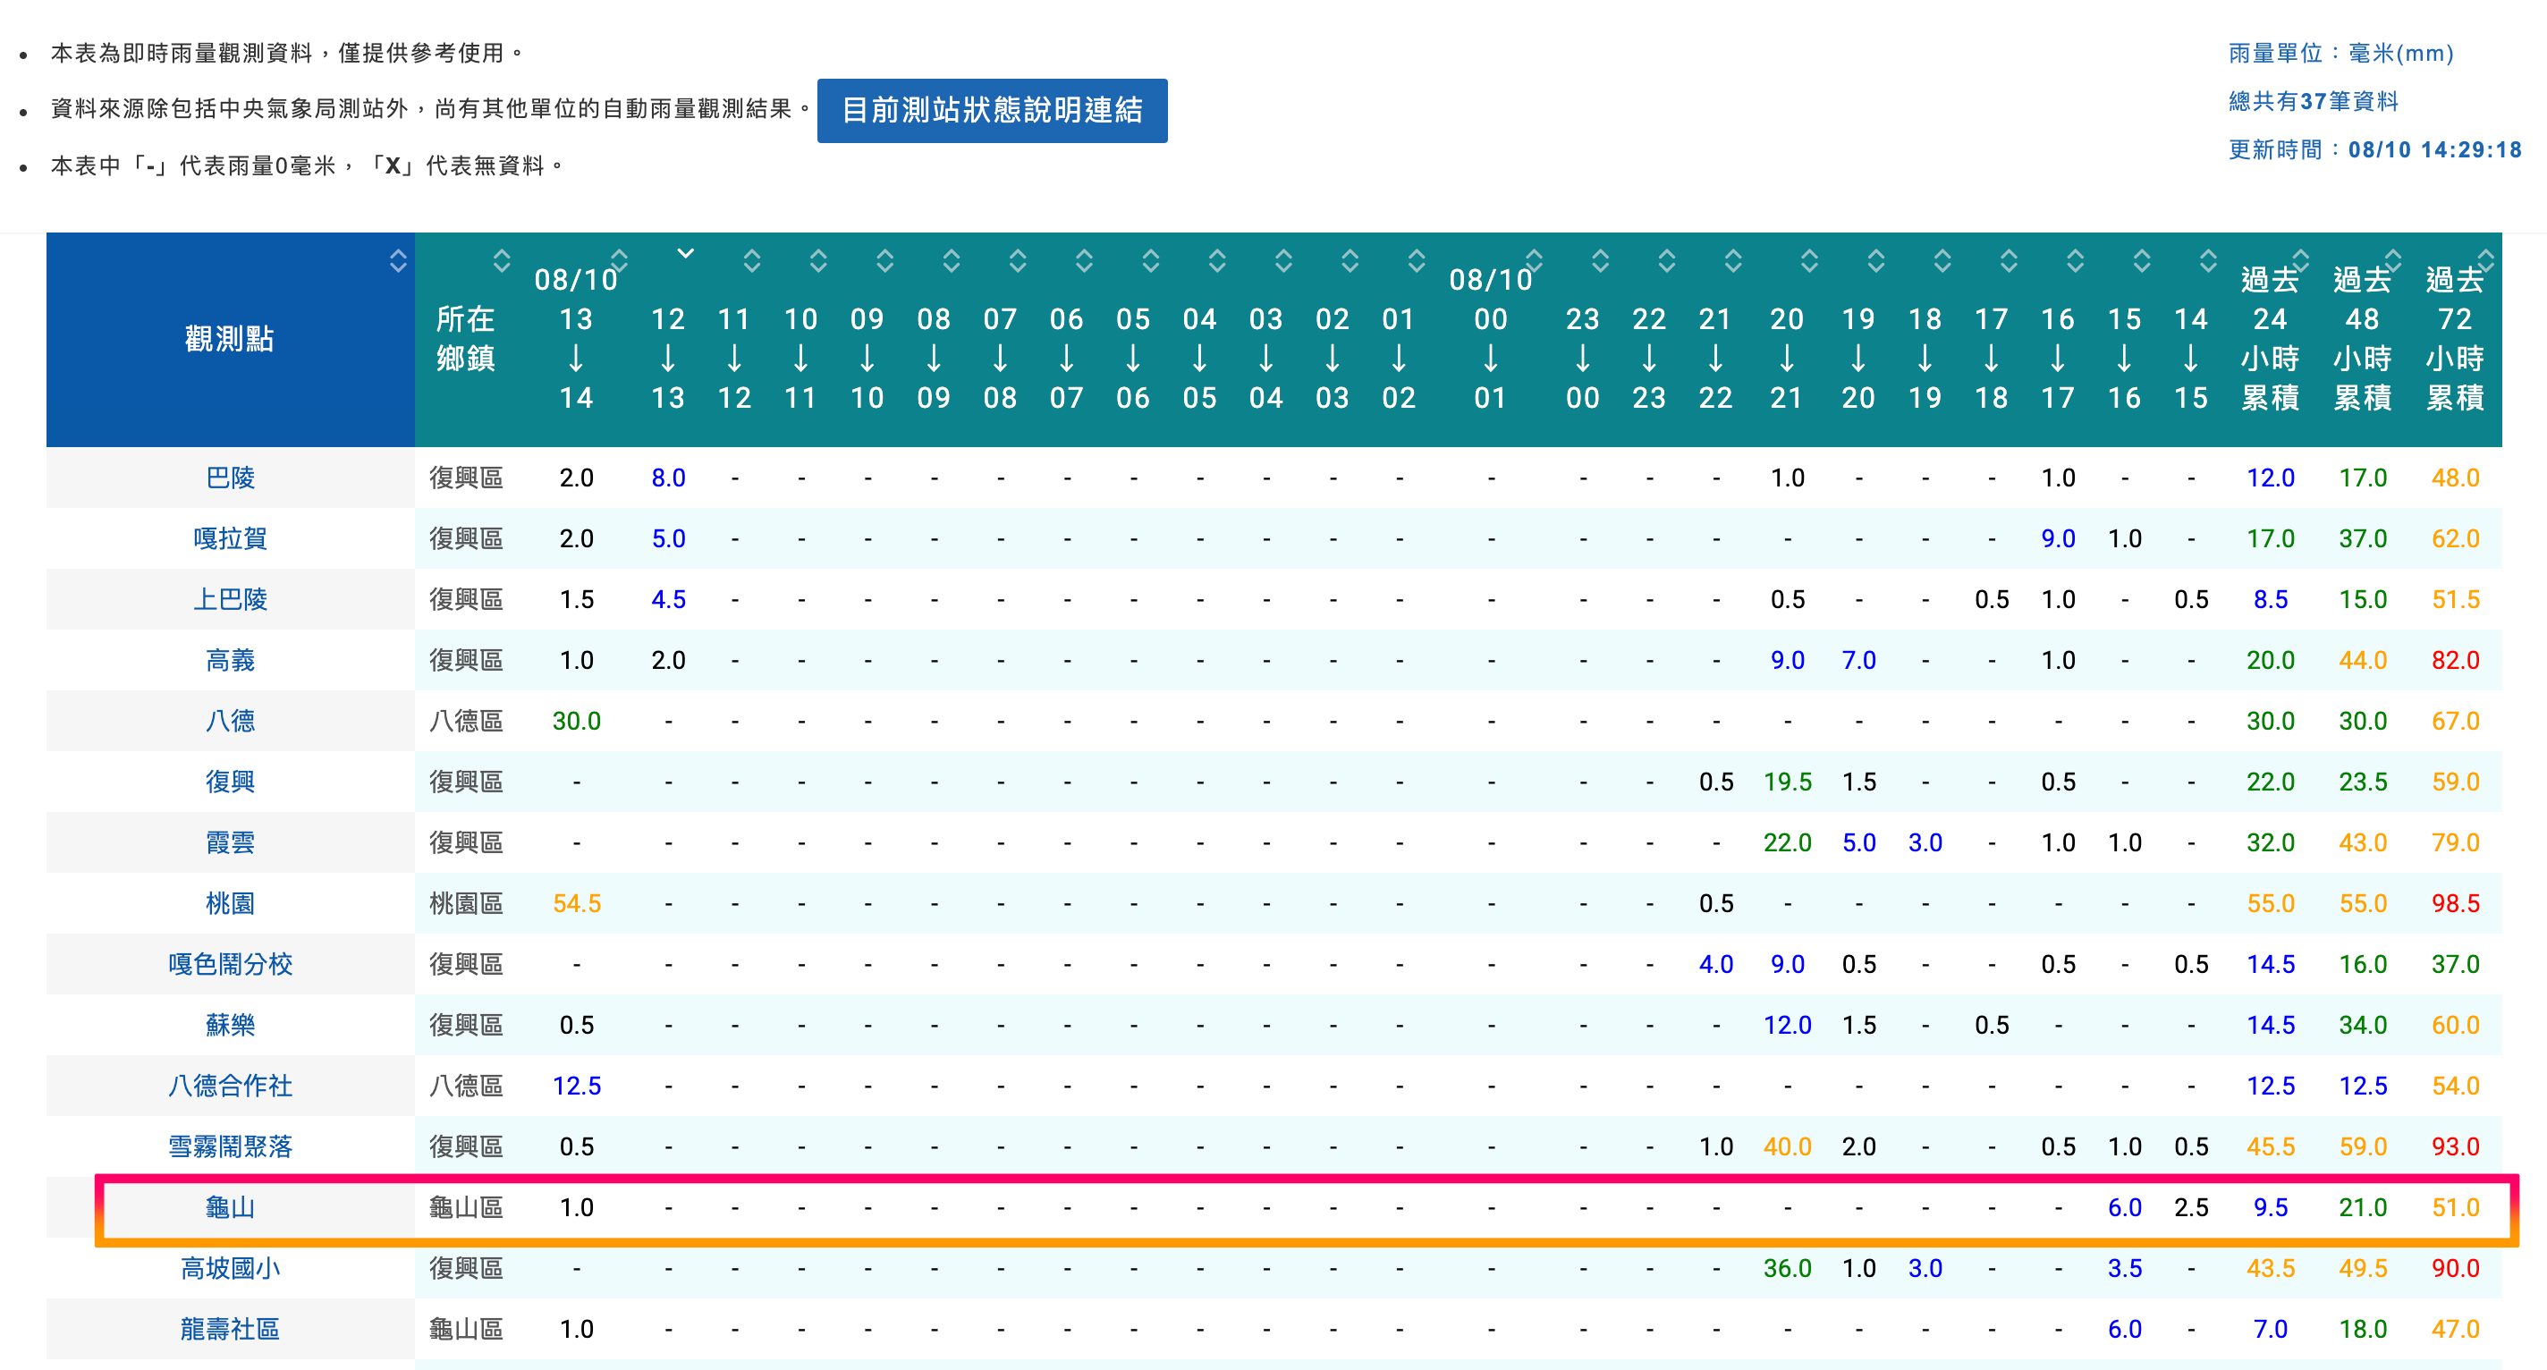2547x1370 pixels.
Task: Click the 19.5 value in 復興 row
Action: [1787, 782]
